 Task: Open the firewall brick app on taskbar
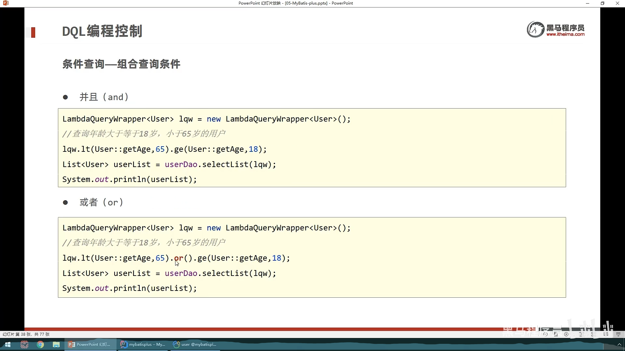[x=24, y=344]
